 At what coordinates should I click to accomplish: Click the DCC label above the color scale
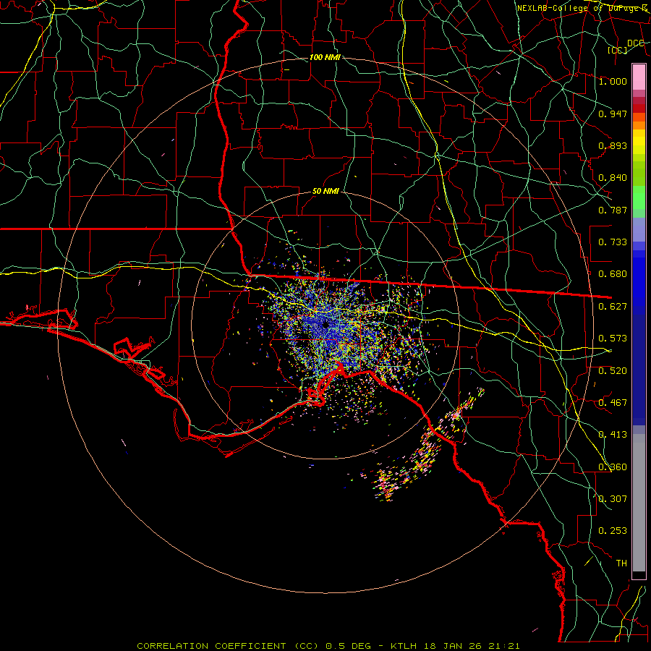click(x=636, y=43)
